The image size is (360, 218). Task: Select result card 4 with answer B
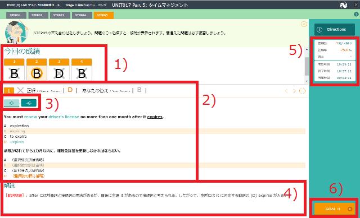point(82,69)
